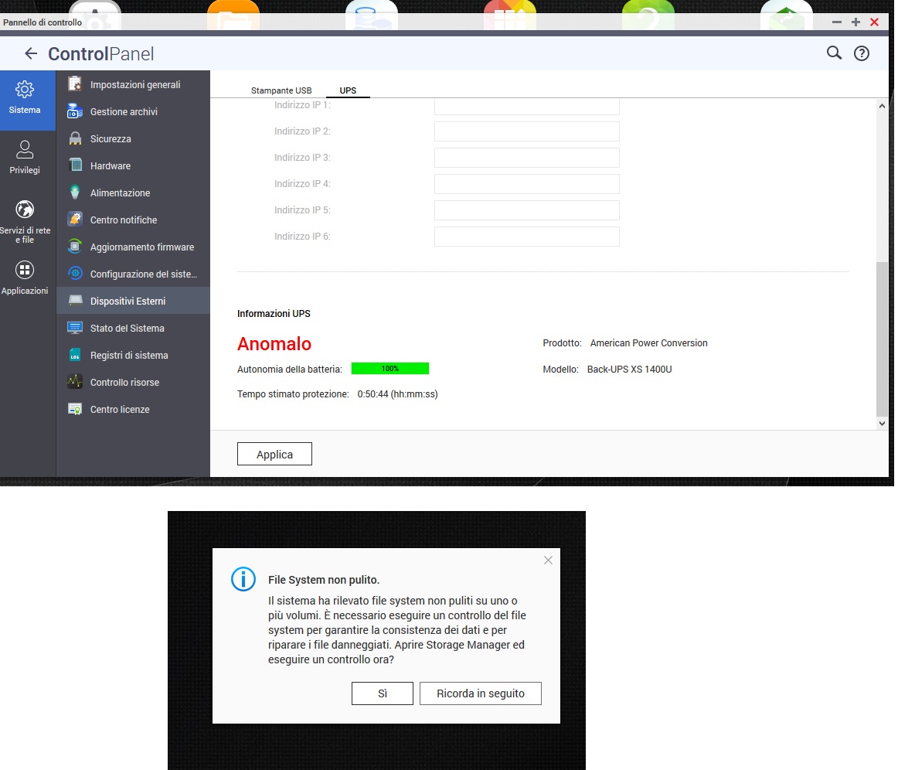Go to Aggiornamento firmware
The width and height of the screenshot is (915, 770).
pyautogui.click(x=141, y=247)
